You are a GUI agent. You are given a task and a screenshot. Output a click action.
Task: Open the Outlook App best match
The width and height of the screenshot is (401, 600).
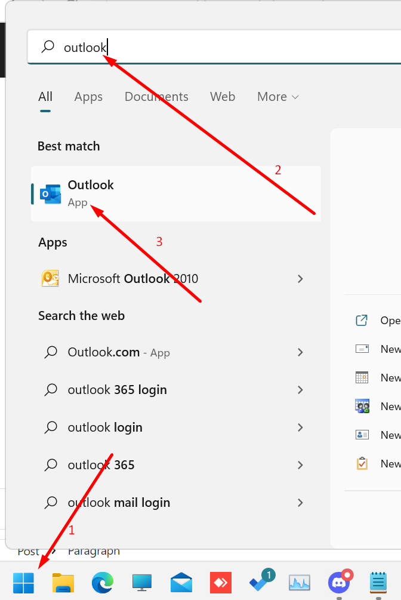tap(176, 193)
